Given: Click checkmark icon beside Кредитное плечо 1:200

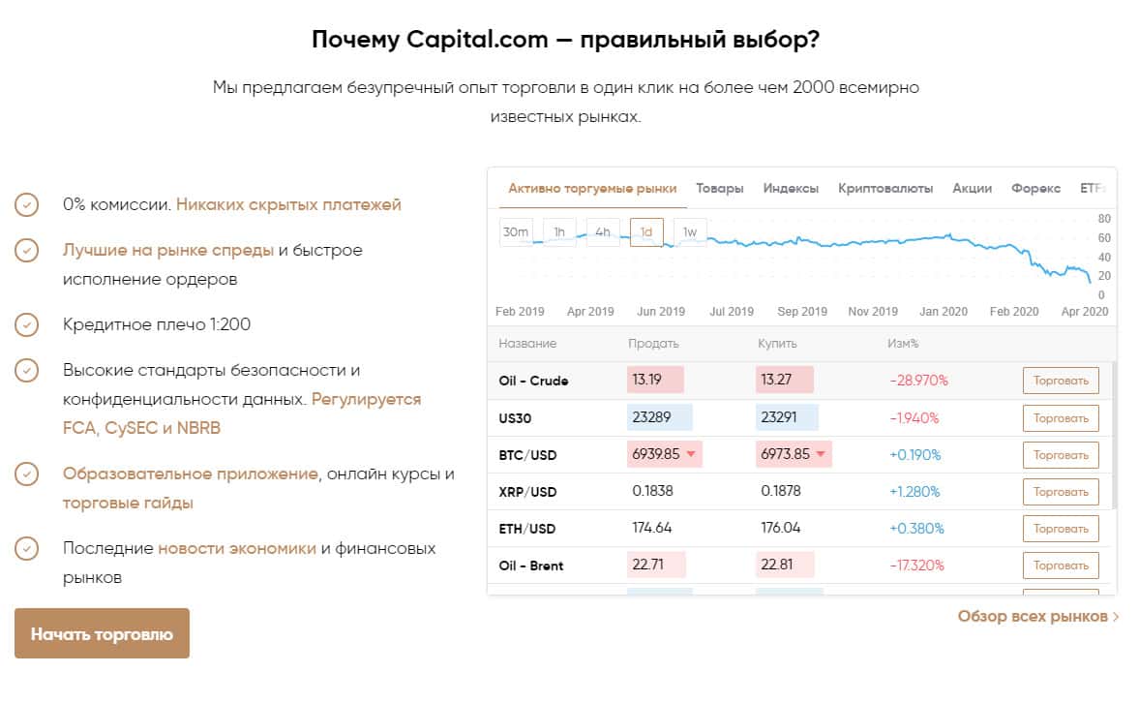Looking at the screenshot, I should (x=26, y=324).
